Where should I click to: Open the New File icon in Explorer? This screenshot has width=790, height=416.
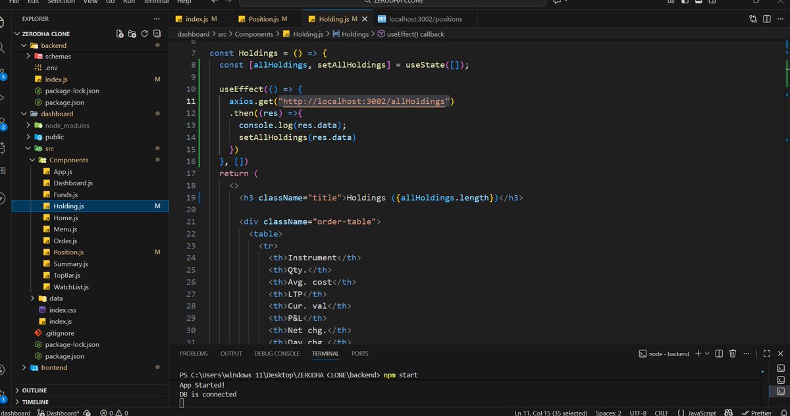click(x=120, y=34)
